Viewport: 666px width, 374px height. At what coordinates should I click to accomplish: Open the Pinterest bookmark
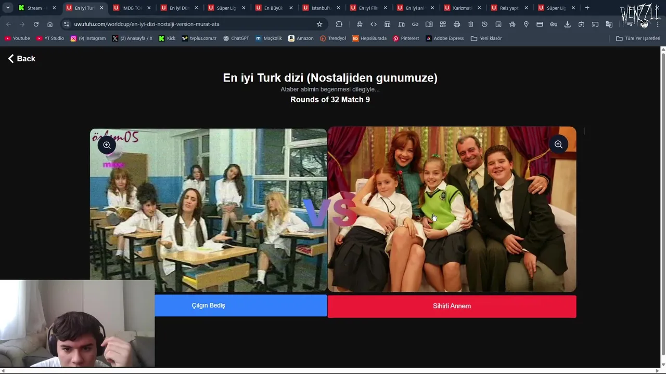406,38
